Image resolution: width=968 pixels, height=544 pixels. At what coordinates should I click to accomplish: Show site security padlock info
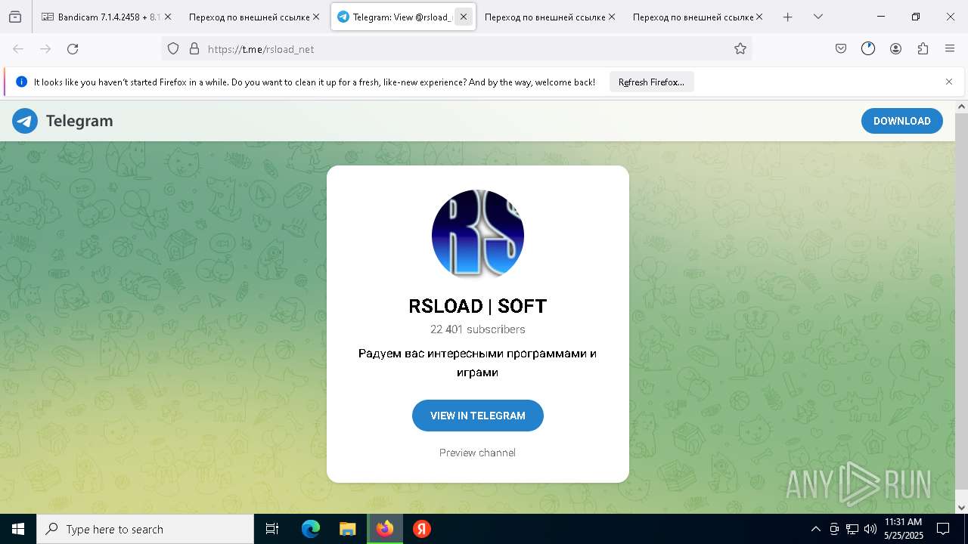pos(194,48)
